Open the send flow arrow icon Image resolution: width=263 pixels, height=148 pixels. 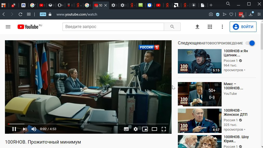(224, 14)
